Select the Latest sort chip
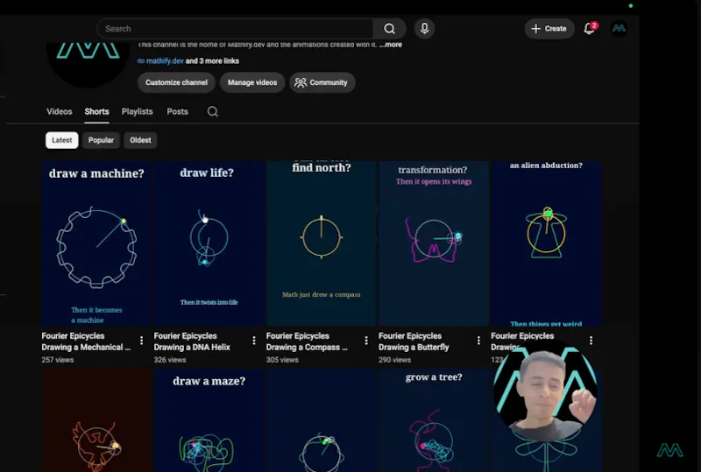 61,140
